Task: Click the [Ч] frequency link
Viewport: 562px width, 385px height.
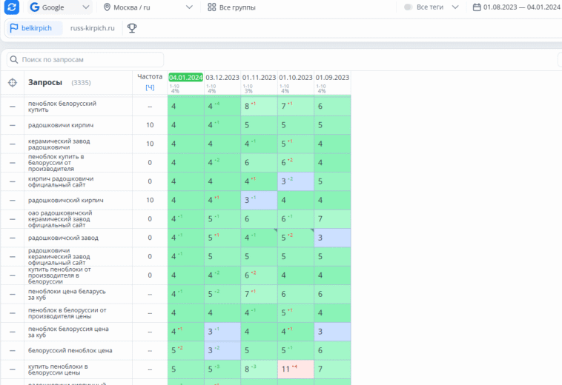Action: coord(150,87)
